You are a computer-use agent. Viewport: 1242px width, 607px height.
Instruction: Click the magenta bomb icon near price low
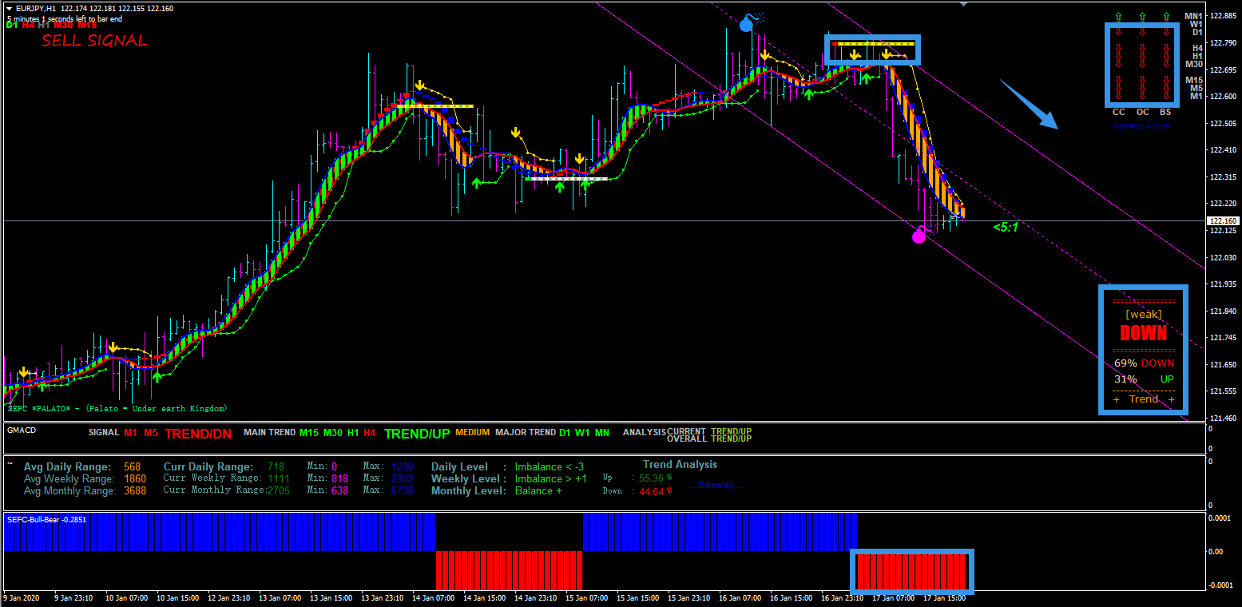(919, 236)
